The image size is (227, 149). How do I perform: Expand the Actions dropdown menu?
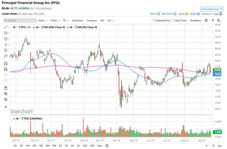click(207, 14)
